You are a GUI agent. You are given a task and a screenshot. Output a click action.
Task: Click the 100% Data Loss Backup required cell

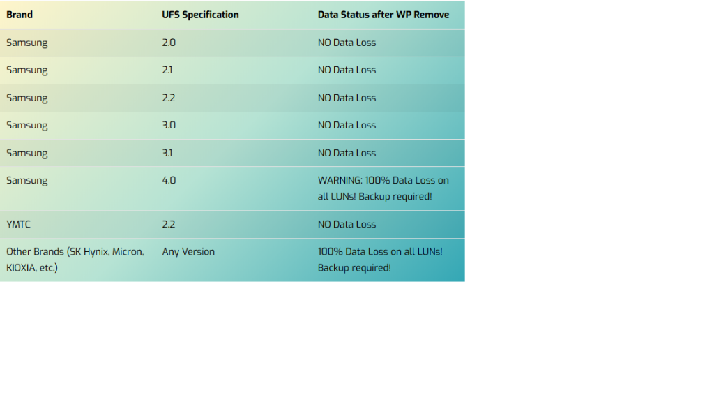click(380, 260)
